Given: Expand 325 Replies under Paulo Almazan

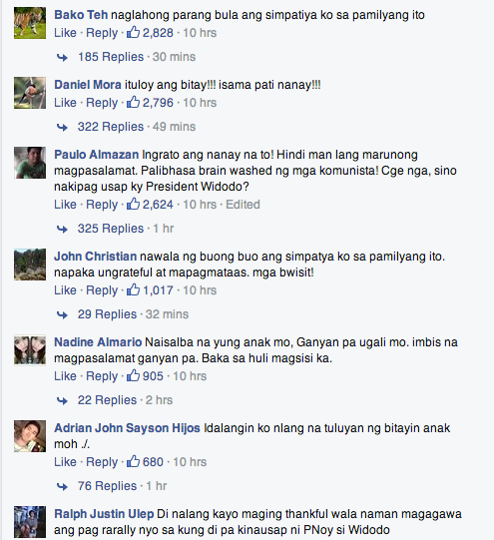Looking at the screenshot, I should coord(111,229).
